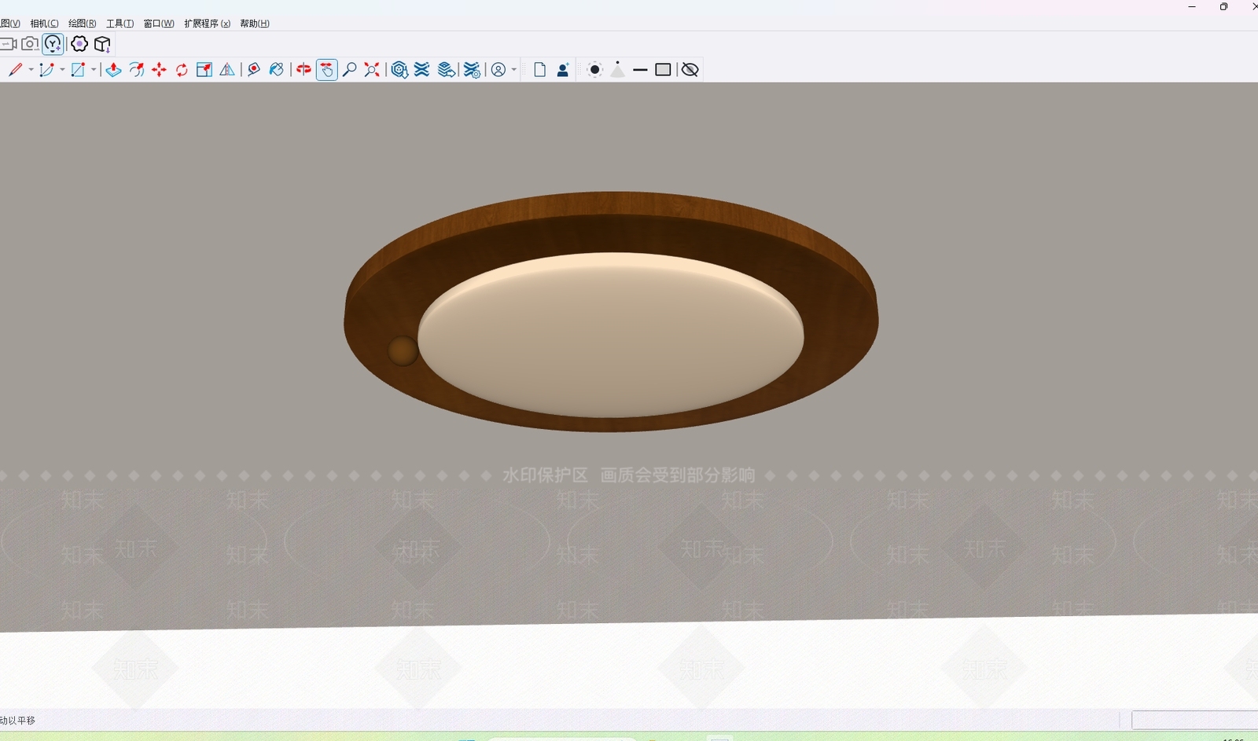The height and width of the screenshot is (741, 1258).
Task: Click the measurements input box in status bar
Action: pos(1194,720)
